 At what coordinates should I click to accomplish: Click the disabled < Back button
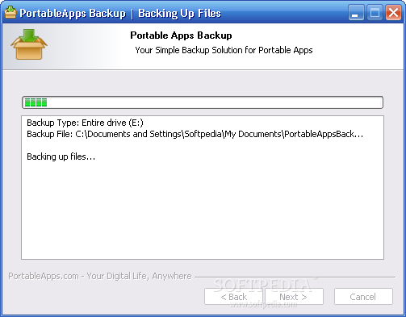pyautogui.click(x=233, y=297)
